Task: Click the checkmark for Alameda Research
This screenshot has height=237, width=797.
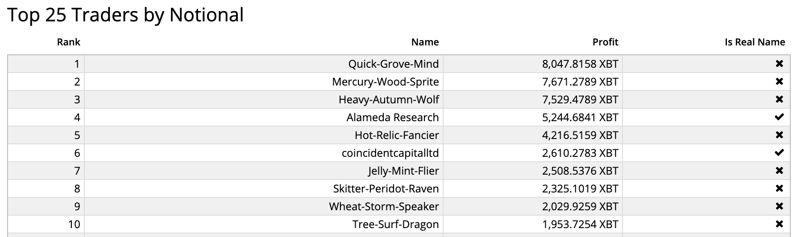Action: (779, 117)
